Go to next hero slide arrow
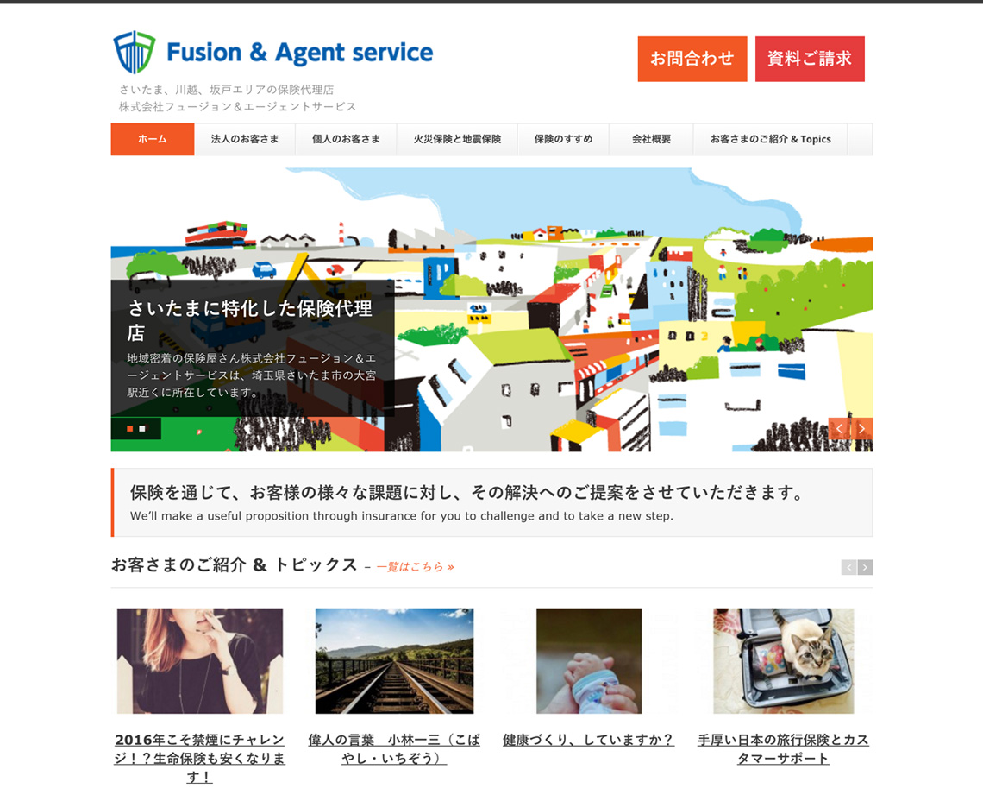 point(862,429)
